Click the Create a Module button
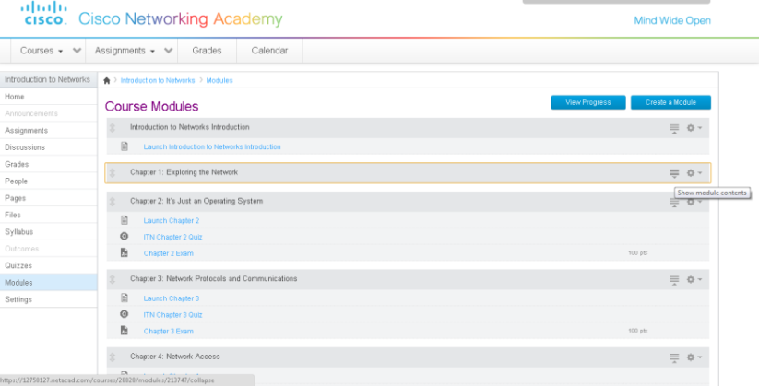The width and height of the screenshot is (759, 386). tap(670, 102)
